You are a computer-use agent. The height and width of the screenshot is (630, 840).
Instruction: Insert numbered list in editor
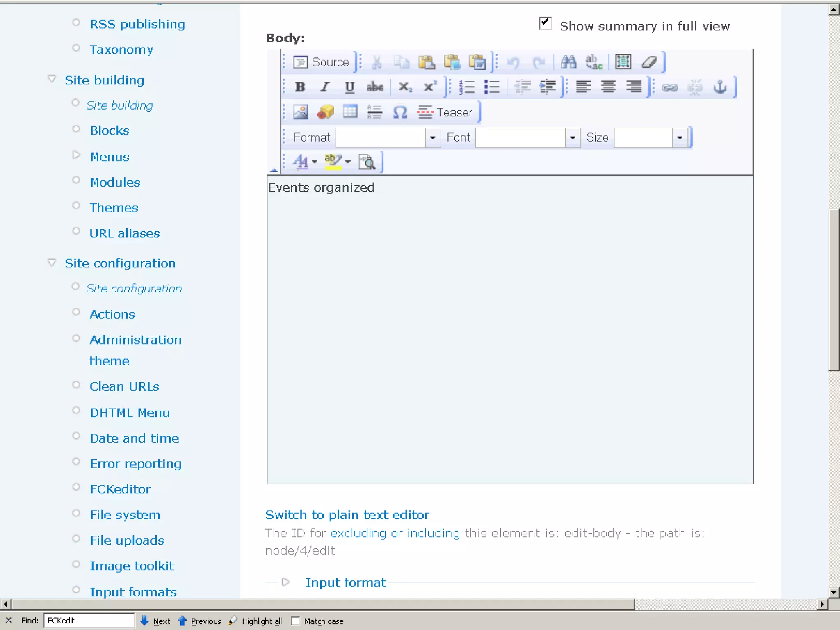(x=466, y=87)
